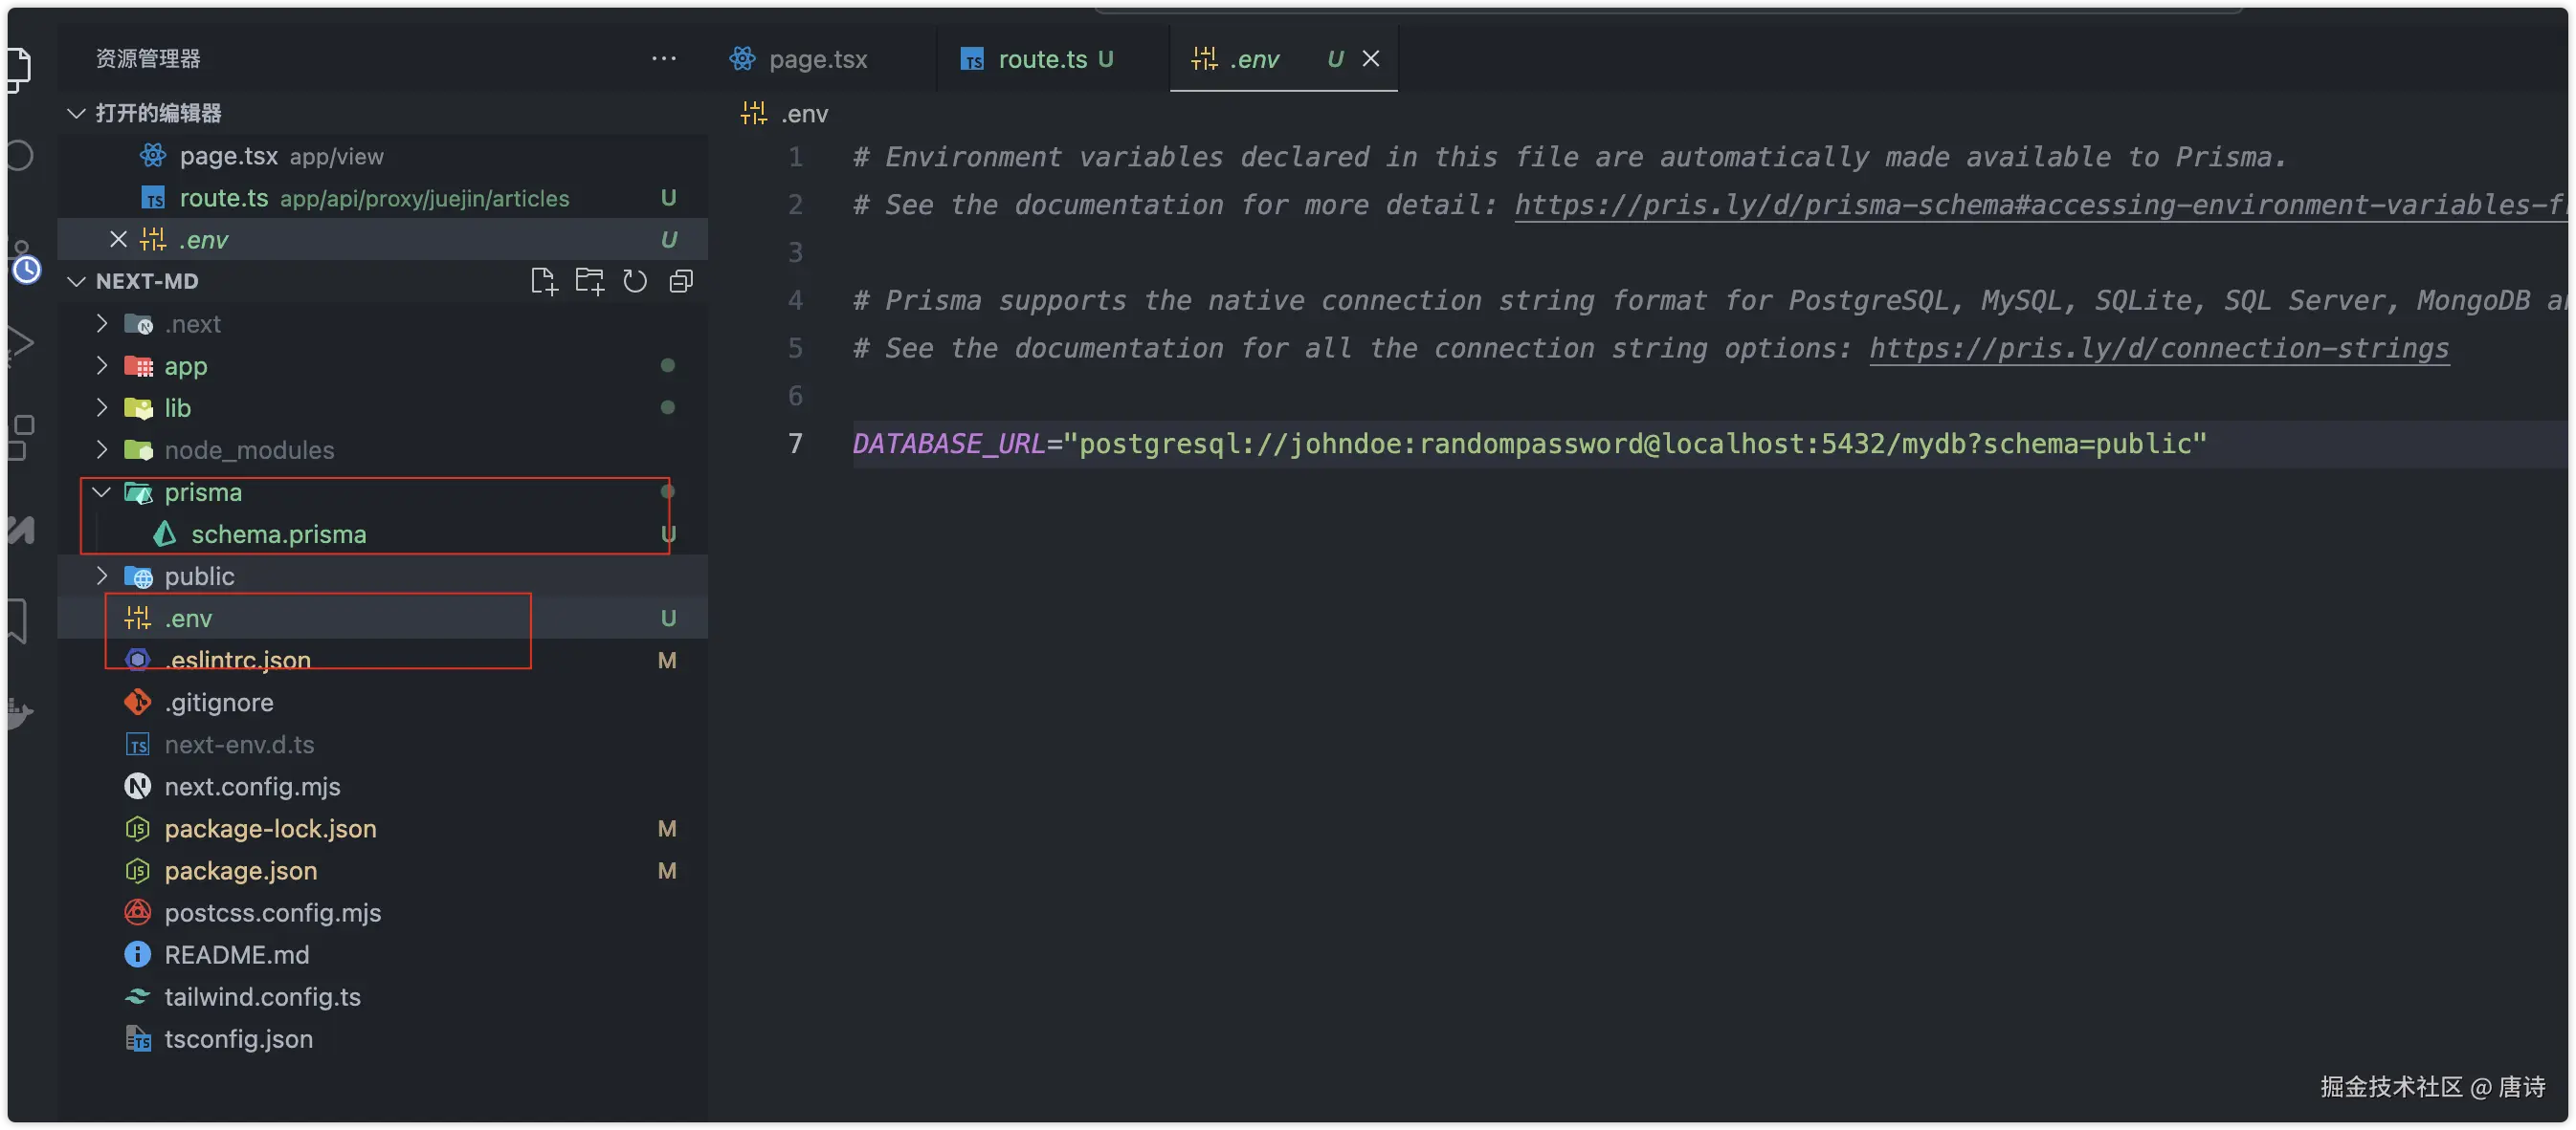The image size is (2576, 1130).
Task: Click line number 7 in the gutter
Action: [x=796, y=444]
